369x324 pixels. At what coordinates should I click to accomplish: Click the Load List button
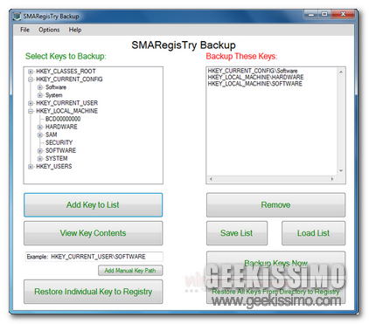[x=313, y=233]
